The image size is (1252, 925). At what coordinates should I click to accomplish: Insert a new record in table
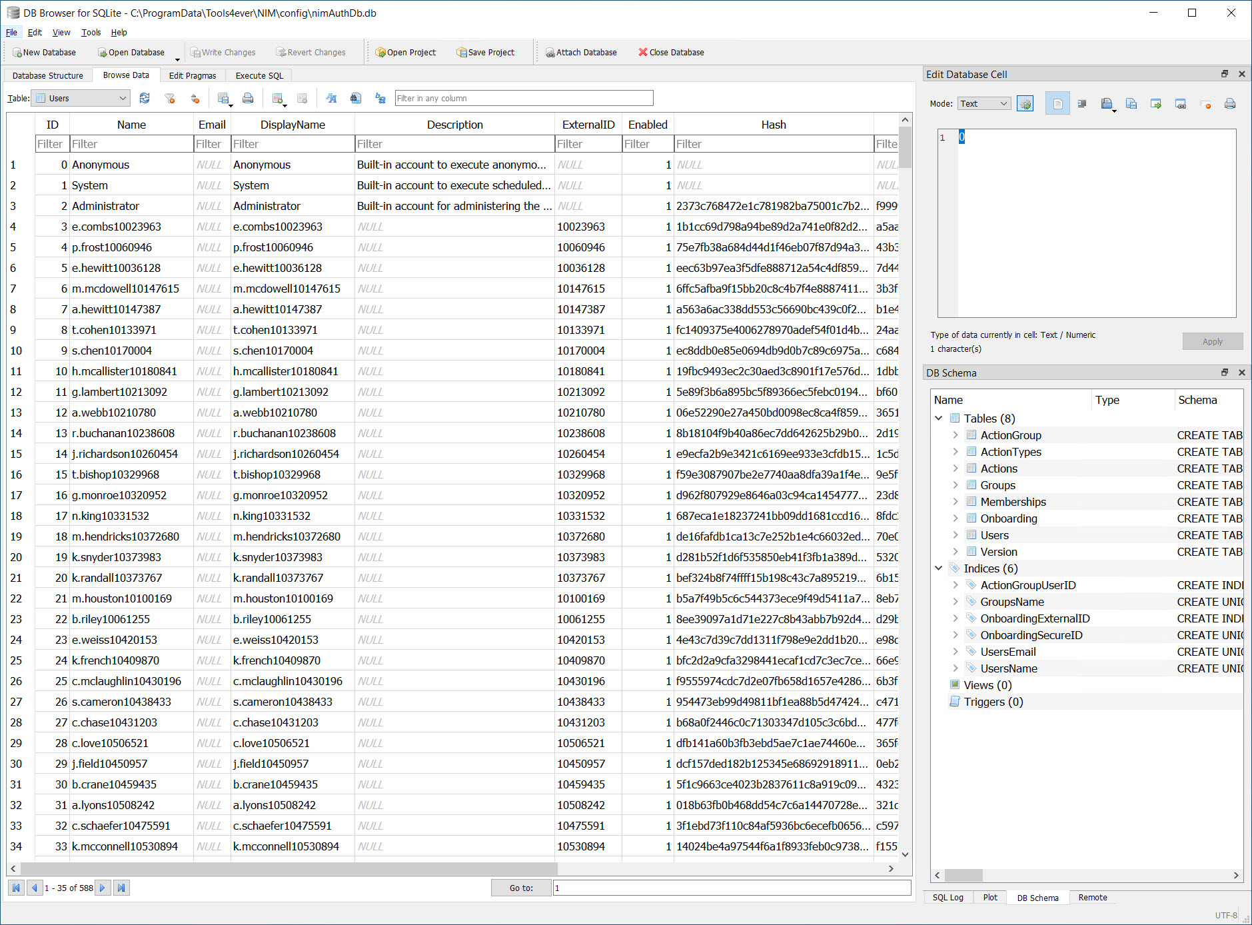(278, 99)
